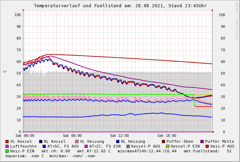This screenshot has width=240, height=162.
Task: Click the 'AT>5C, FS AUS' legend label
Action: [x=63, y=146]
